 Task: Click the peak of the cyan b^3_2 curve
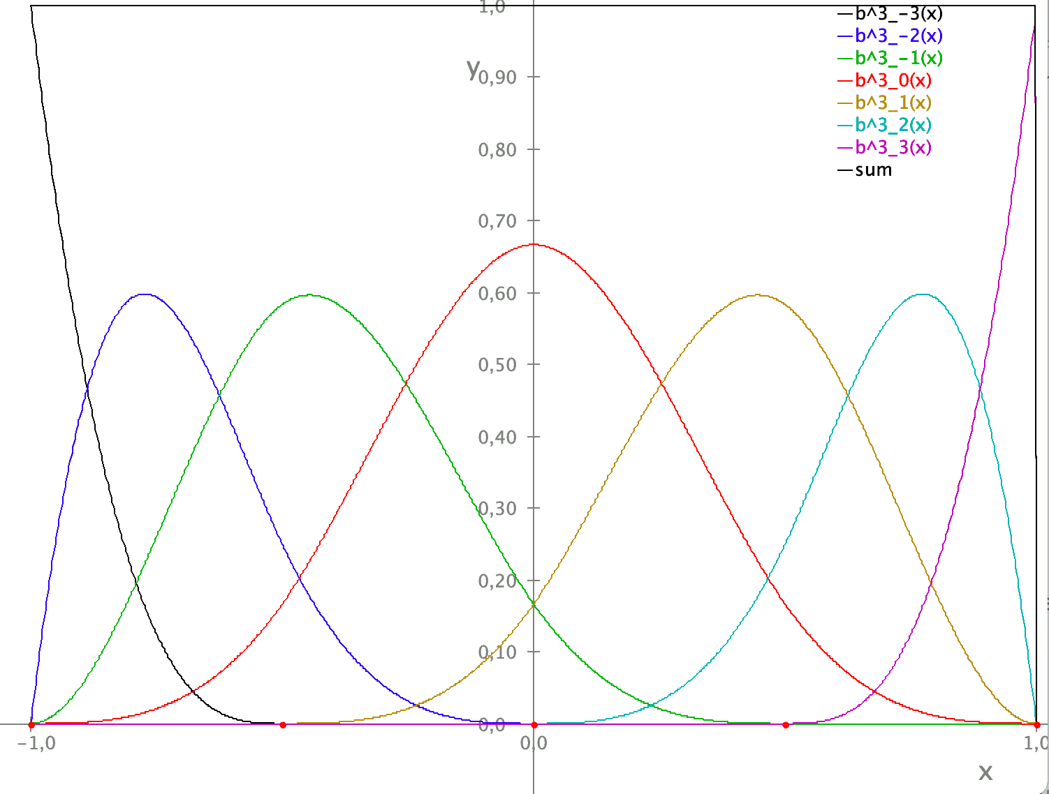click(923, 294)
